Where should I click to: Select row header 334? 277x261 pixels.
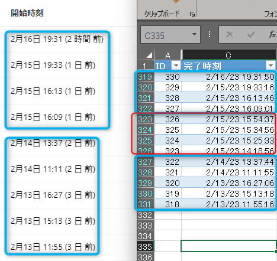tap(146, 236)
